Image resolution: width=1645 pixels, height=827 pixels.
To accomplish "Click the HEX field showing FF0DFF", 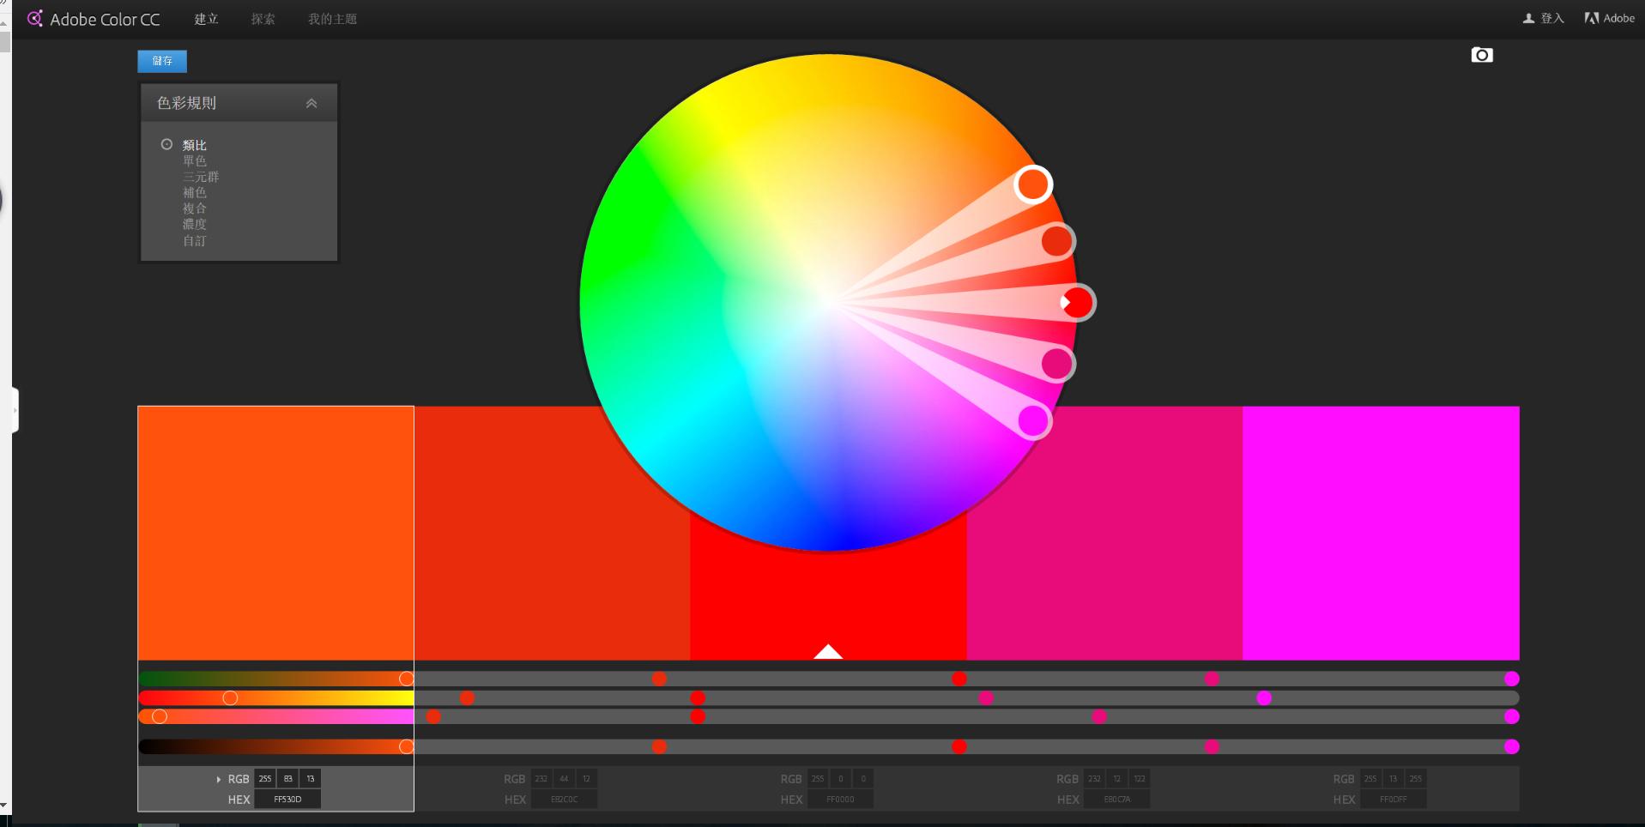I will (1393, 800).
